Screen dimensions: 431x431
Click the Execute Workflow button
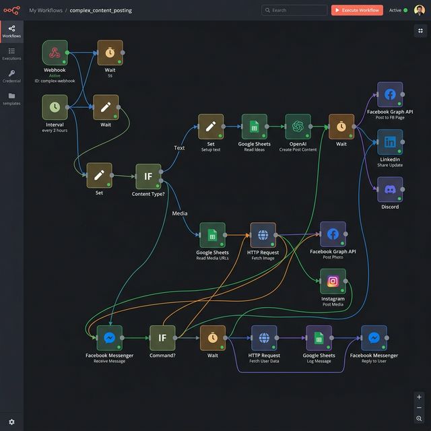pos(357,10)
